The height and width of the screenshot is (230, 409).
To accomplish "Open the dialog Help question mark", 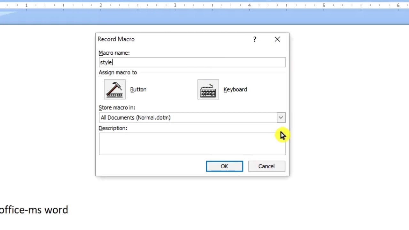I will point(255,39).
